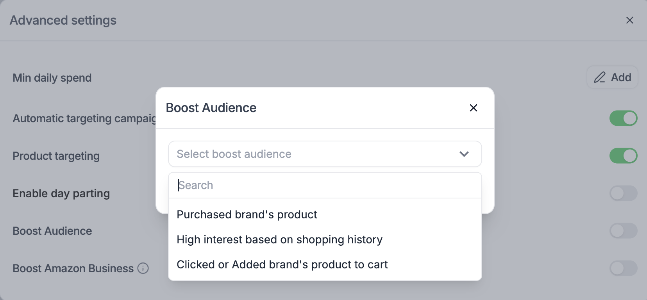Close the Advanced settings panel

pos(629,20)
